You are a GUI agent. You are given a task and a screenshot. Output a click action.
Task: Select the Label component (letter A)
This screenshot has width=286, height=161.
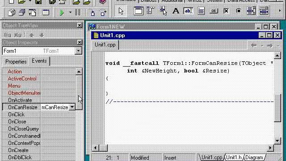tap(176, 11)
